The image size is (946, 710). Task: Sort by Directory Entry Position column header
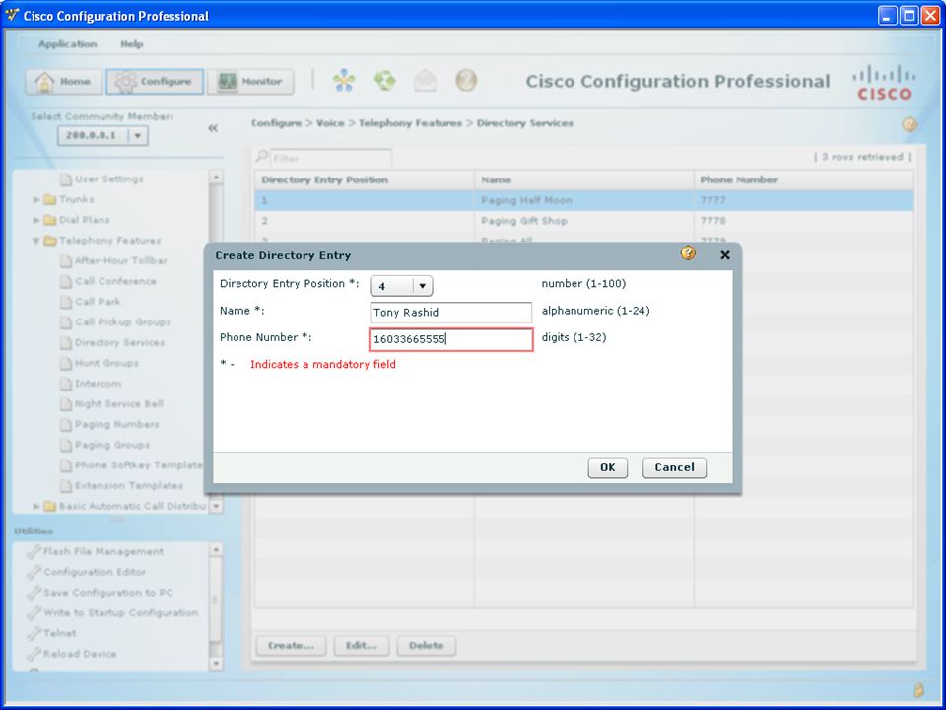point(365,179)
